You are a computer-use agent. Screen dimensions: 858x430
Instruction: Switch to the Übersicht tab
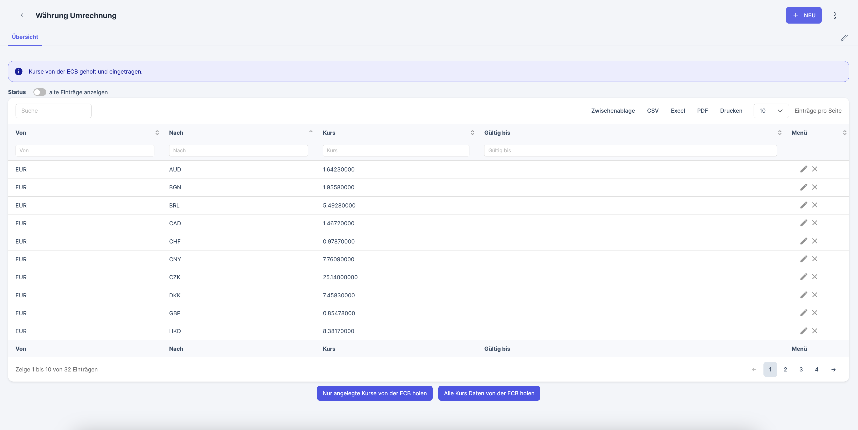[25, 37]
